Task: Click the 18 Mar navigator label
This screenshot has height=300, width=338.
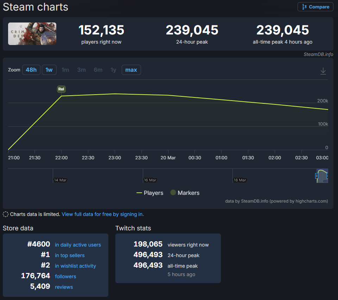Action: [240, 180]
